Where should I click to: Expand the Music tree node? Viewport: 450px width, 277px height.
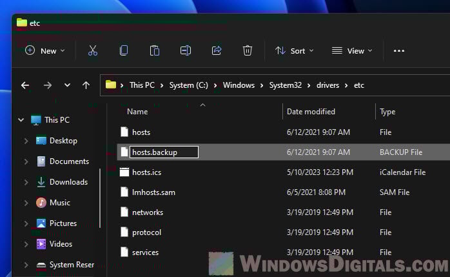pyautogui.click(x=26, y=203)
